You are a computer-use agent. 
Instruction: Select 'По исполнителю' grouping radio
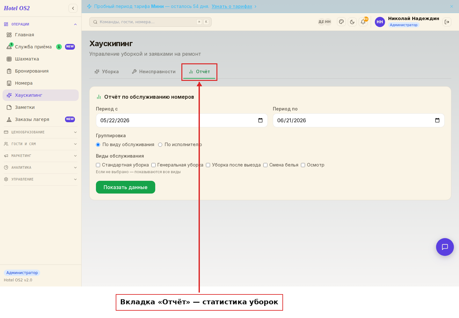pyautogui.click(x=160, y=145)
